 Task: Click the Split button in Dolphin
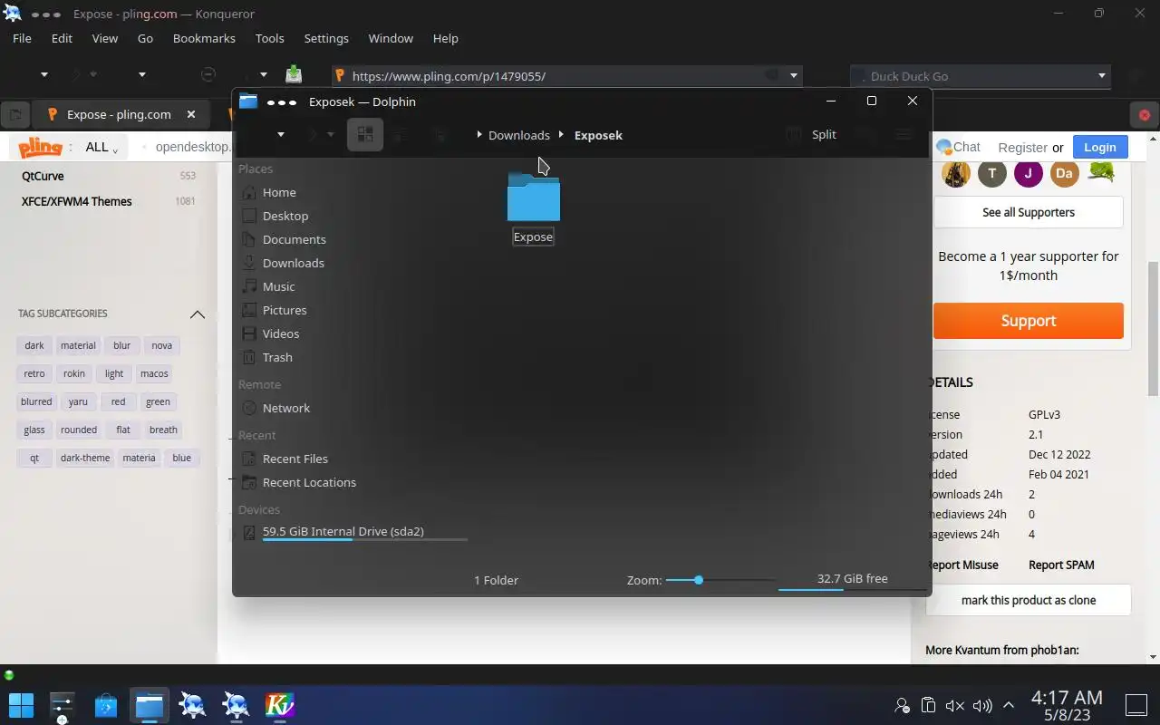click(812, 134)
